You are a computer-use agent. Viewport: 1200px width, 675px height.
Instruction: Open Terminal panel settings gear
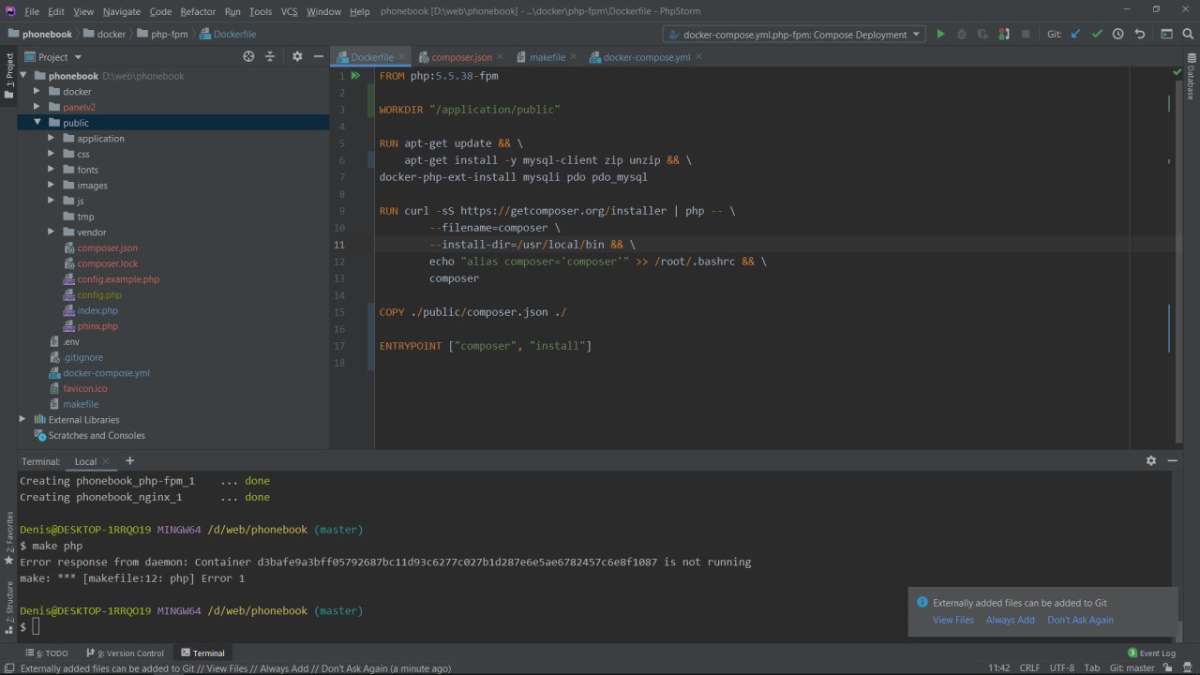click(1151, 460)
